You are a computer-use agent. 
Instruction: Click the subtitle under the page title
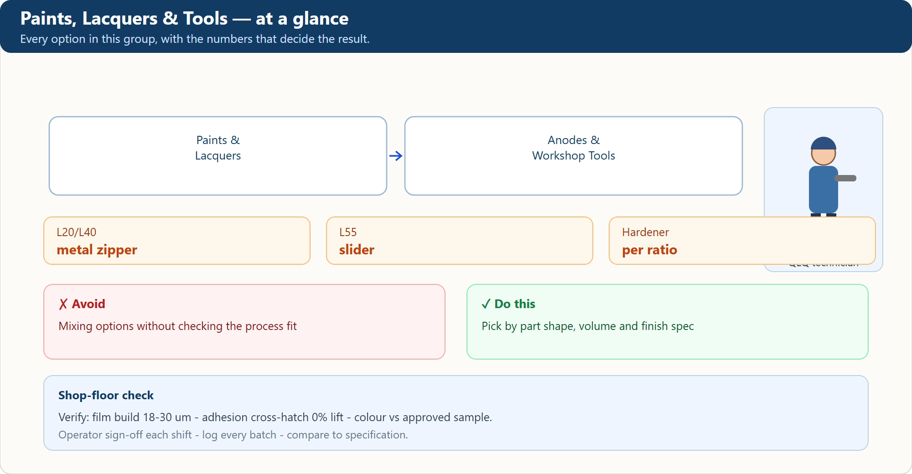point(195,39)
